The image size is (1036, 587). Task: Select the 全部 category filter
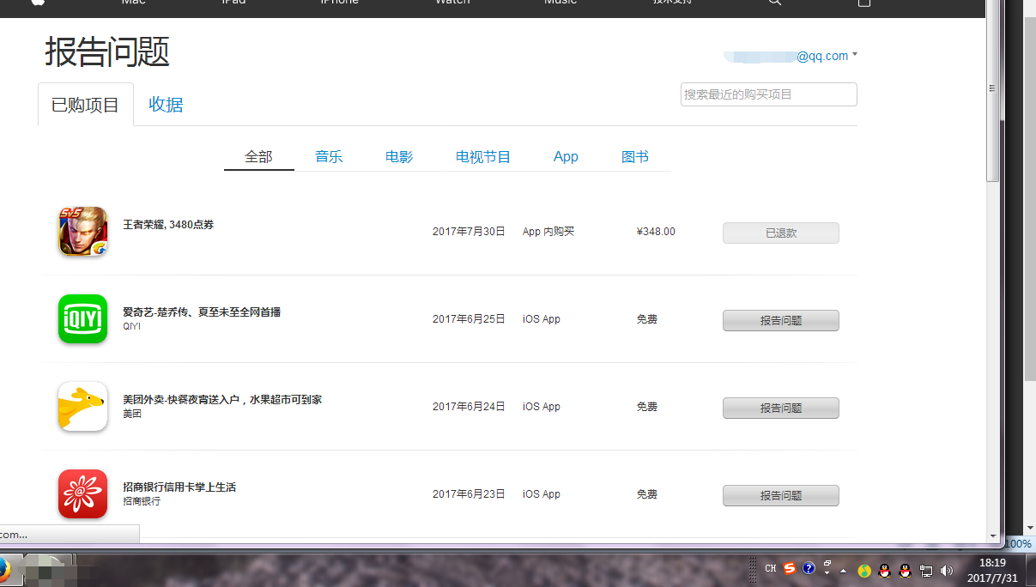(x=258, y=156)
